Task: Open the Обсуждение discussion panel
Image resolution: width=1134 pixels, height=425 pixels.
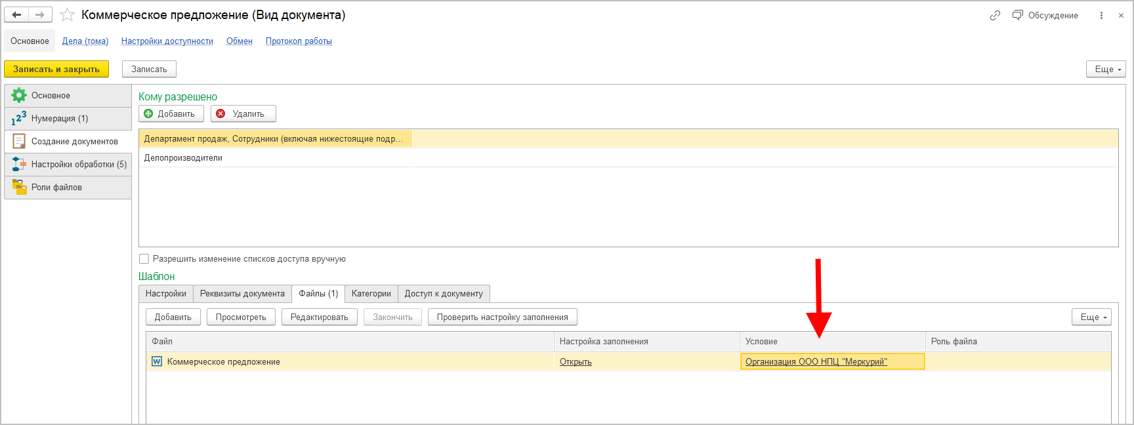Action: pyautogui.click(x=1045, y=15)
